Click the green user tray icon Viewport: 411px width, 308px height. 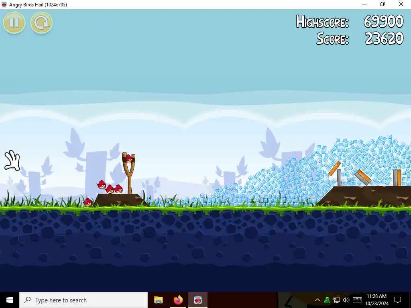(327, 300)
